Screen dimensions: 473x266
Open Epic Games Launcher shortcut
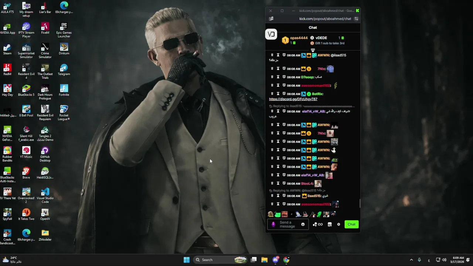pyautogui.click(x=64, y=30)
